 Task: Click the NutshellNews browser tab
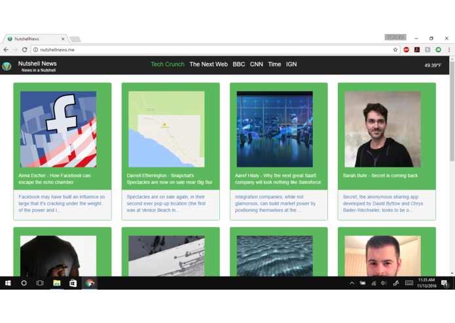(x=35, y=39)
